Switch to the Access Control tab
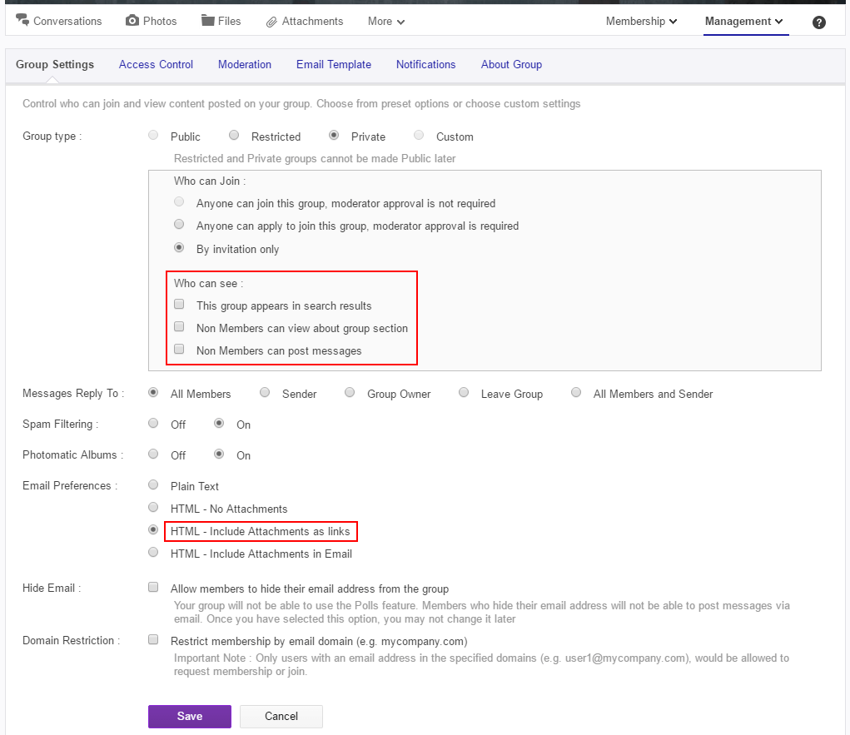The width and height of the screenshot is (850, 735). click(x=156, y=64)
